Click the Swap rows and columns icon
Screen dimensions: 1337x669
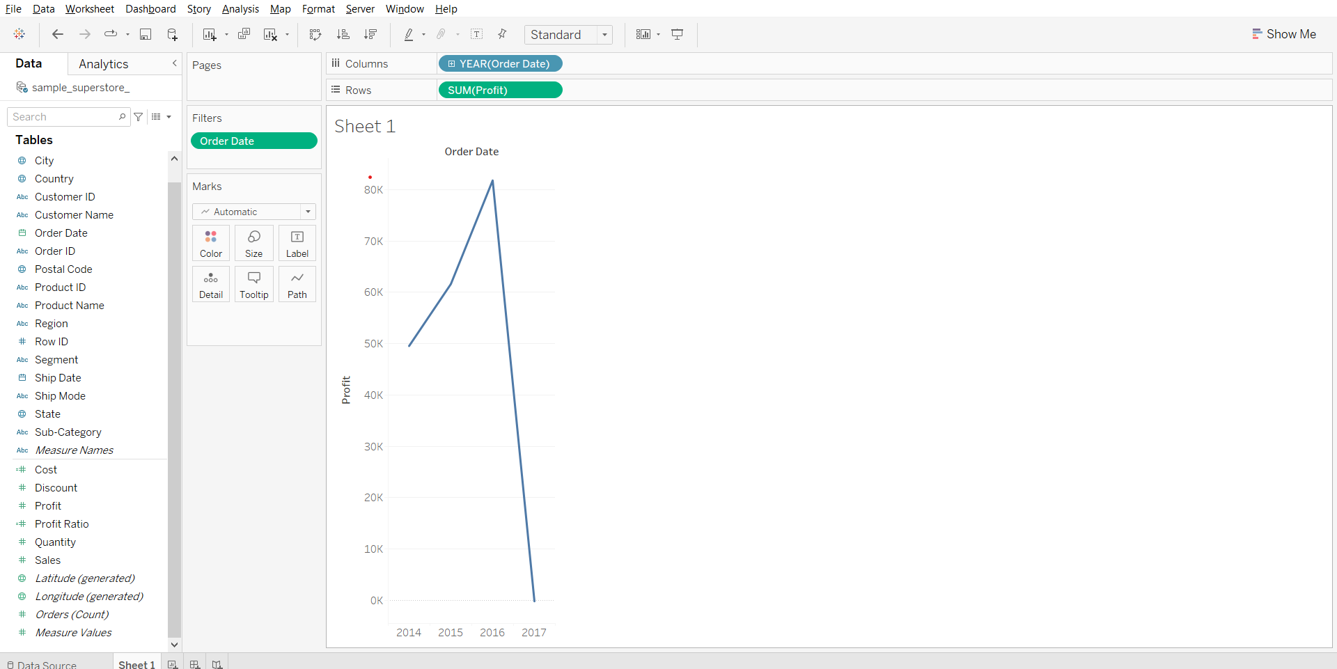tap(315, 34)
